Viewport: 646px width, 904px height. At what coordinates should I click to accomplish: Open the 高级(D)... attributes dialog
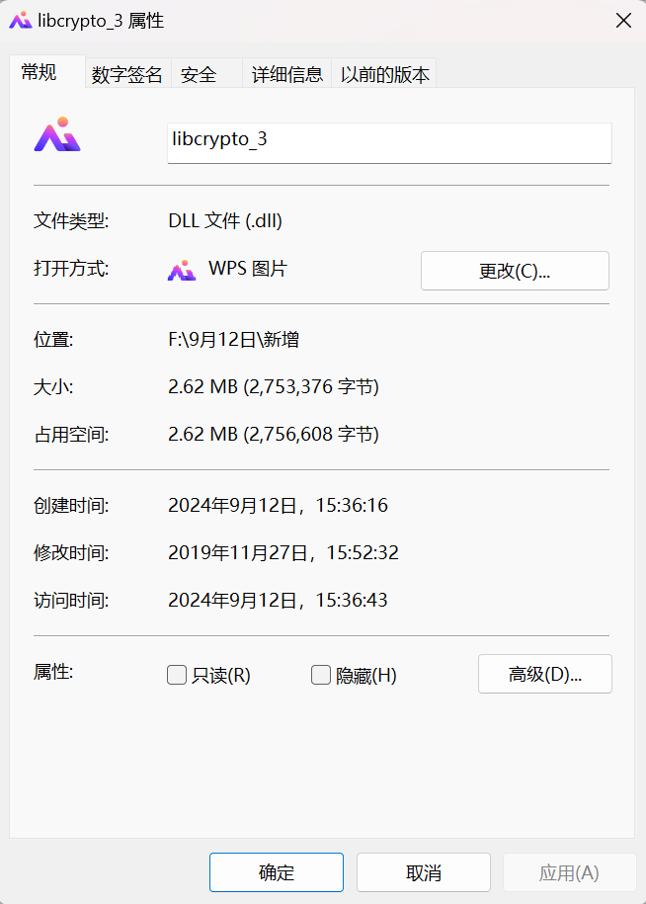(x=544, y=674)
